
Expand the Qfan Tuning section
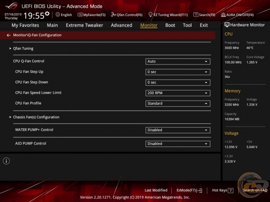(23, 48)
